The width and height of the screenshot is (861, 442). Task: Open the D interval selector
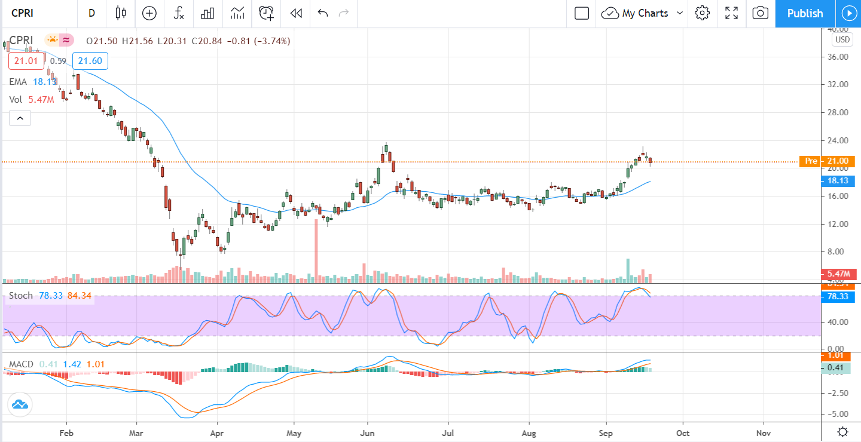(x=91, y=13)
